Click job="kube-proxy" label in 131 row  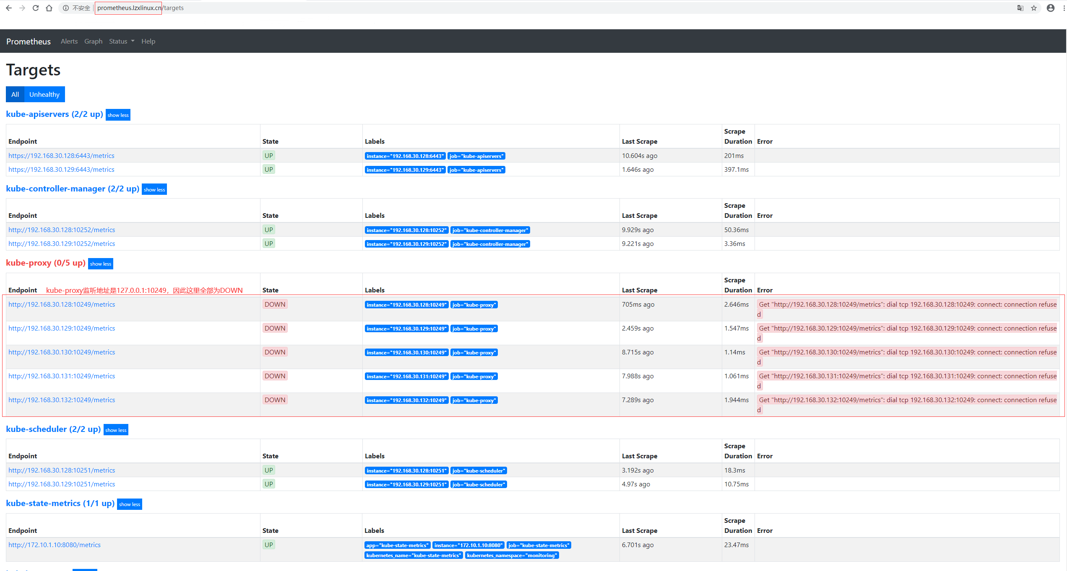(474, 377)
